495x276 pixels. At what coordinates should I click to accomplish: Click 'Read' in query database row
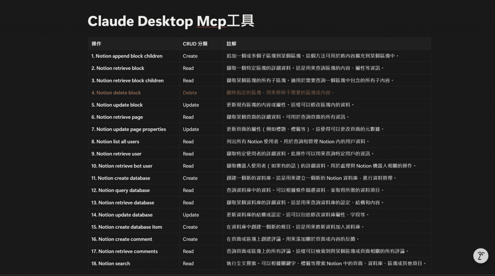[x=188, y=190]
